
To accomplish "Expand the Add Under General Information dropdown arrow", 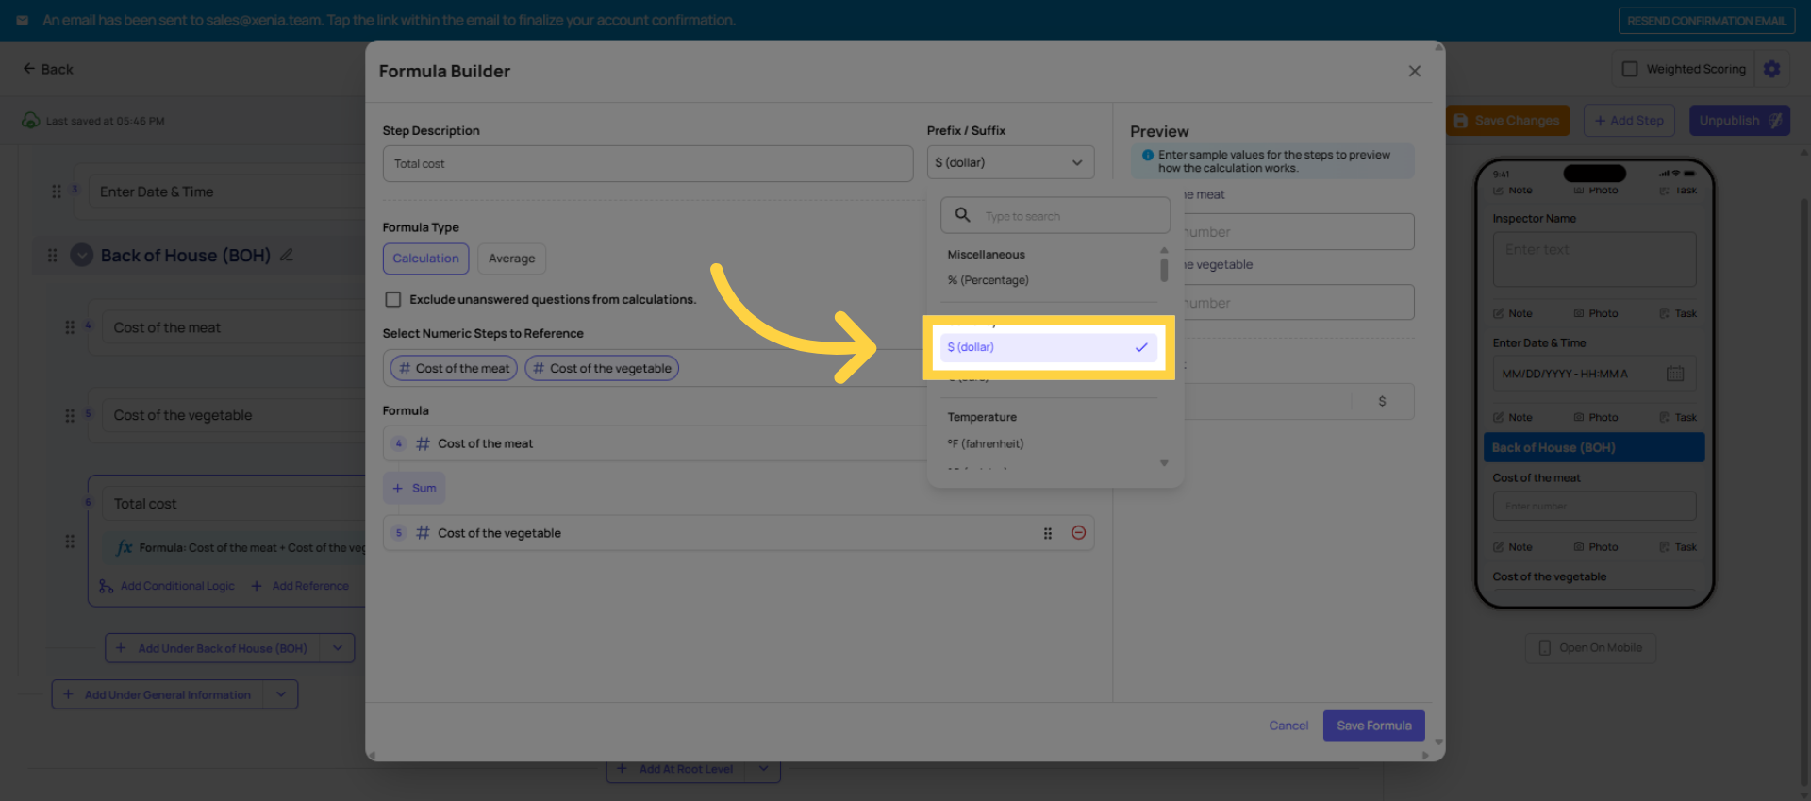I will [x=281, y=694].
